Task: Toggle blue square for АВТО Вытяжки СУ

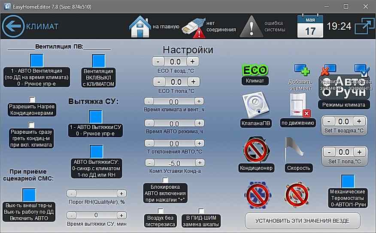Action: pyautogui.click(x=96, y=116)
